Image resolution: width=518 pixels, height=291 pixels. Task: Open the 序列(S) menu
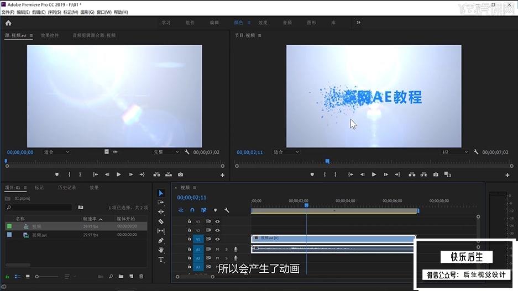(54, 12)
